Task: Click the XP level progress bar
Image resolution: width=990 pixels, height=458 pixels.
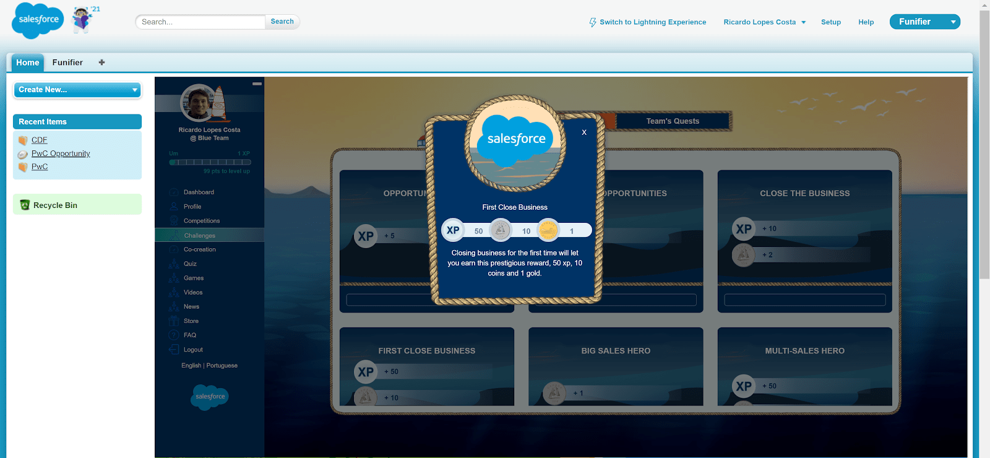Action: point(210,162)
